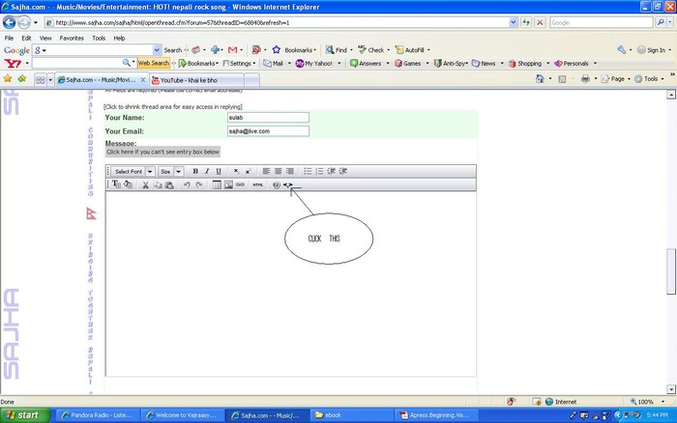677x423 pixels.
Task: Click the Your Name input field
Action: point(267,117)
